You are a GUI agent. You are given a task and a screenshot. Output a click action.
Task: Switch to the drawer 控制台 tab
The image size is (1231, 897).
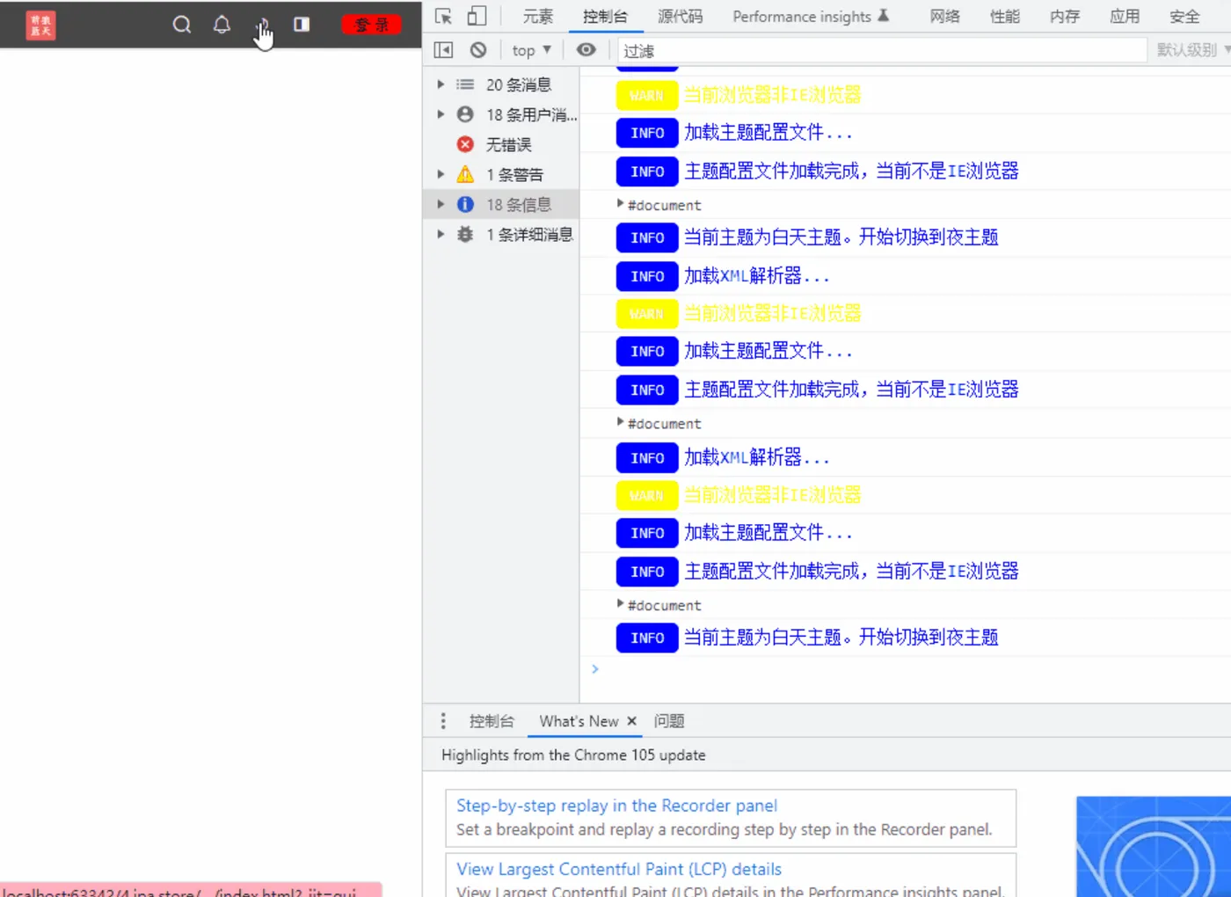[x=492, y=721]
